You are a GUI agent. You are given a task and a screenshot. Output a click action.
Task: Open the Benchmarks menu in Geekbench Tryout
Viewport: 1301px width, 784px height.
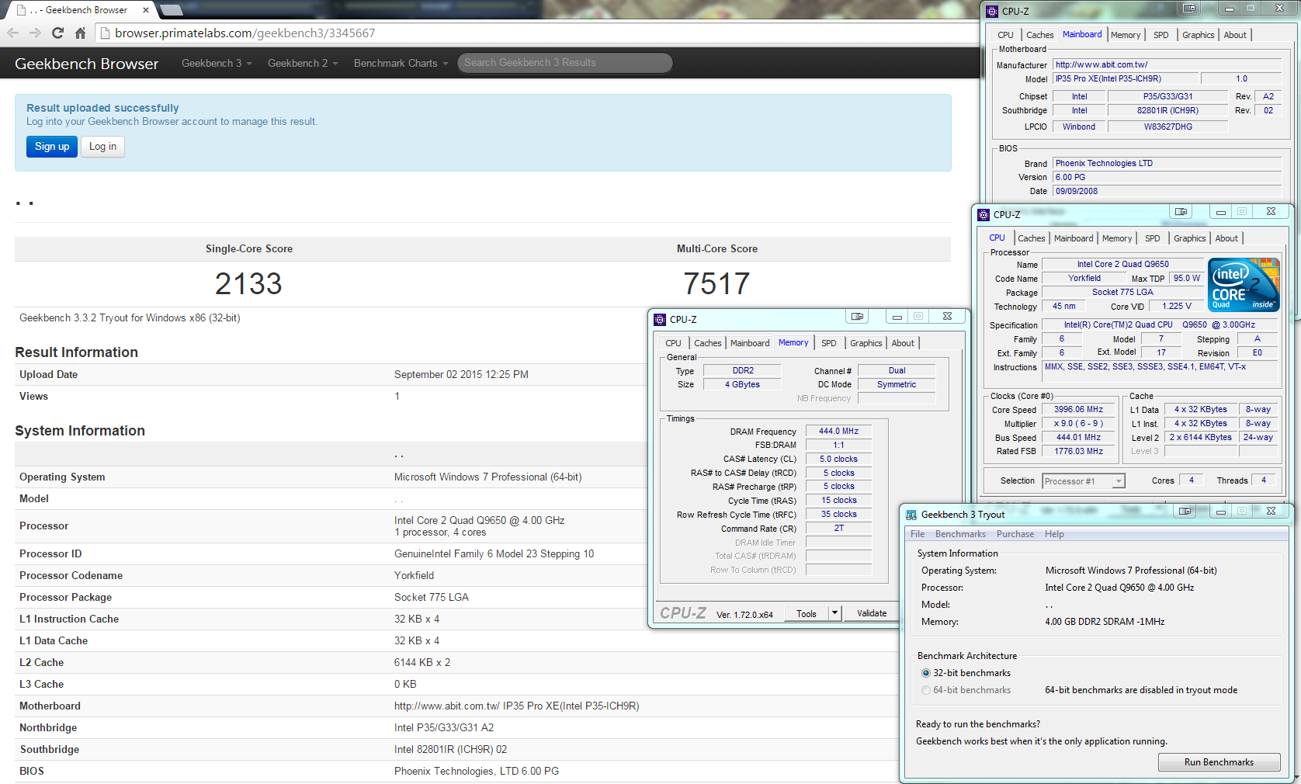(960, 534)
